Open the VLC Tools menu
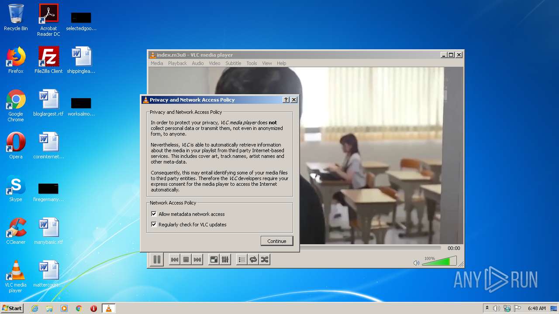Screen dimensions: 559x314 tap(252, 63)
